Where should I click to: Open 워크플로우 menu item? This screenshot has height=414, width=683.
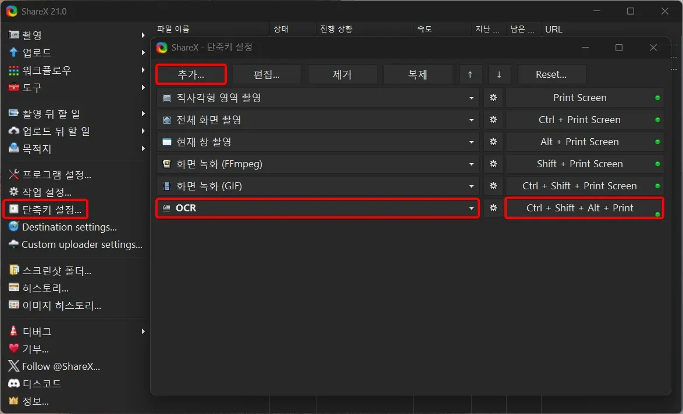click(76, 70)
